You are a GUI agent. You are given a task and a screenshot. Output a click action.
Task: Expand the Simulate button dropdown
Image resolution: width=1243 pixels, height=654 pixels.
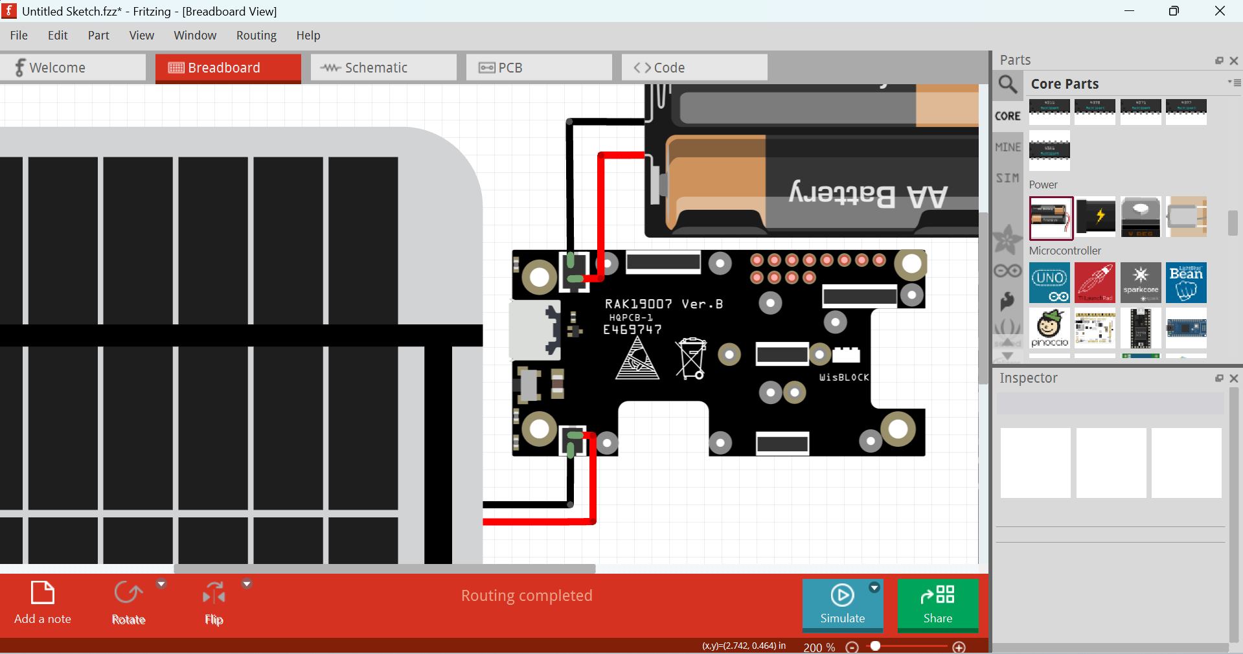874,588
